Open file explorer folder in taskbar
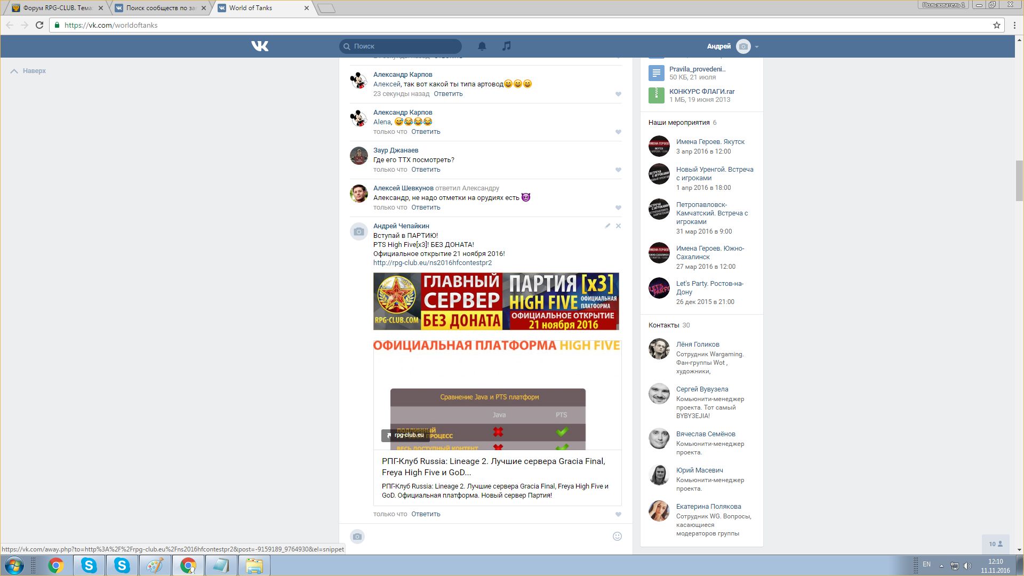The width and height of the screenshot is (1024, 576). 254,565
